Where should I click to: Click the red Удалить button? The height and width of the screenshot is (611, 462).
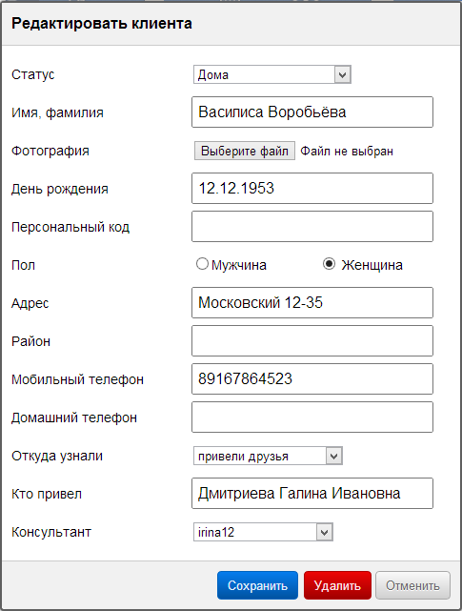pos(337,585)
